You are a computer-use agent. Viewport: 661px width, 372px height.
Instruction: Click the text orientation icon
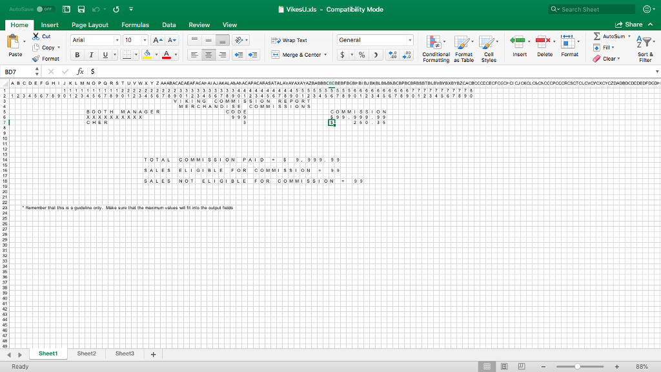point(239,40)
